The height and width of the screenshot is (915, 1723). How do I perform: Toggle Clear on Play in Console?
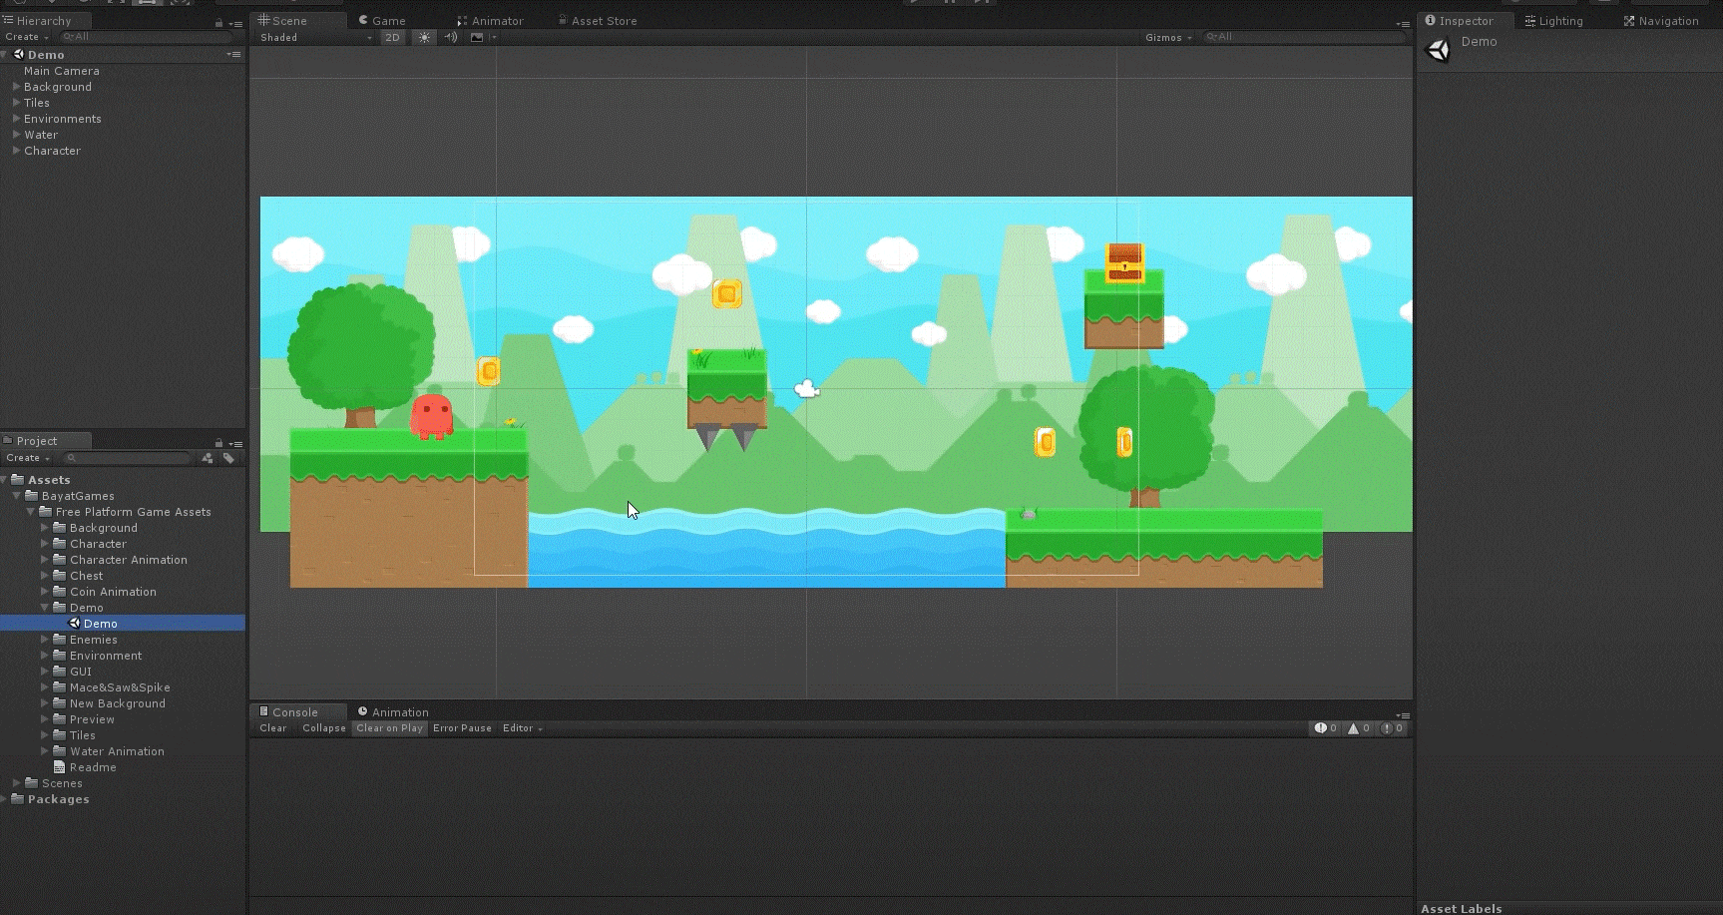pos(389,728)
